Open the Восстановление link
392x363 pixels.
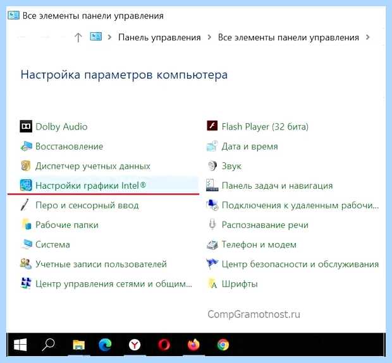(70, 146)
